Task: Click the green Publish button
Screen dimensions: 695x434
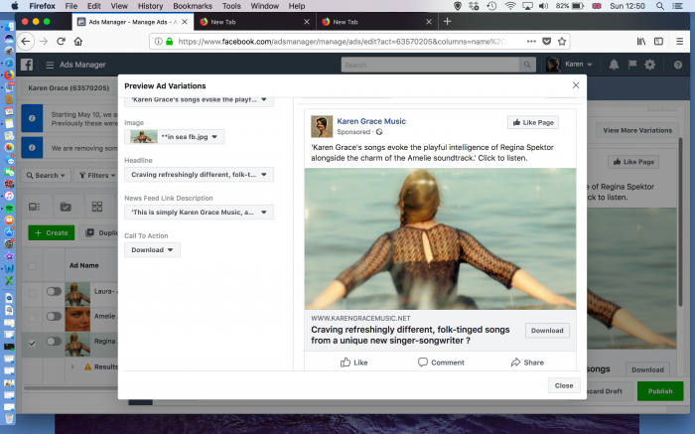Action: click(660, 391)
